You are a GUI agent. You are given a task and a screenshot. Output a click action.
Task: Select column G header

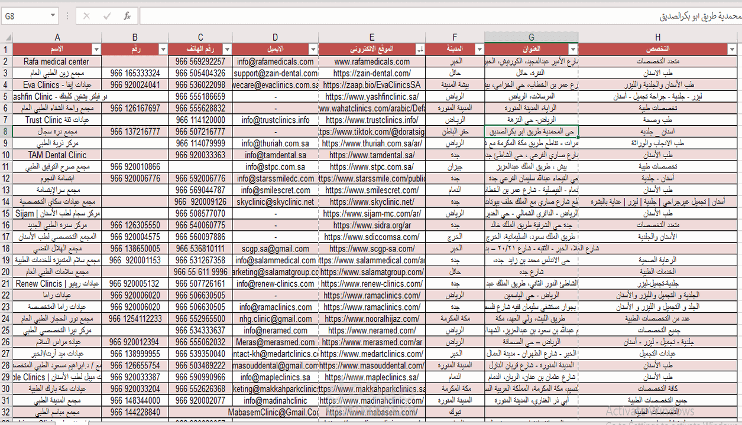[532, 37]
